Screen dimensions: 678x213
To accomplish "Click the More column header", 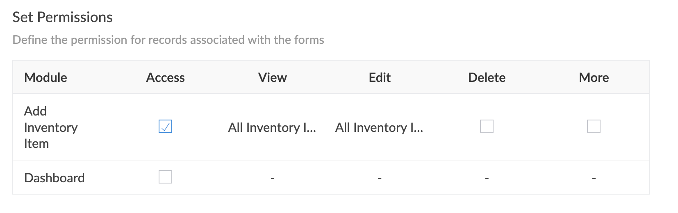I will 594,77.
